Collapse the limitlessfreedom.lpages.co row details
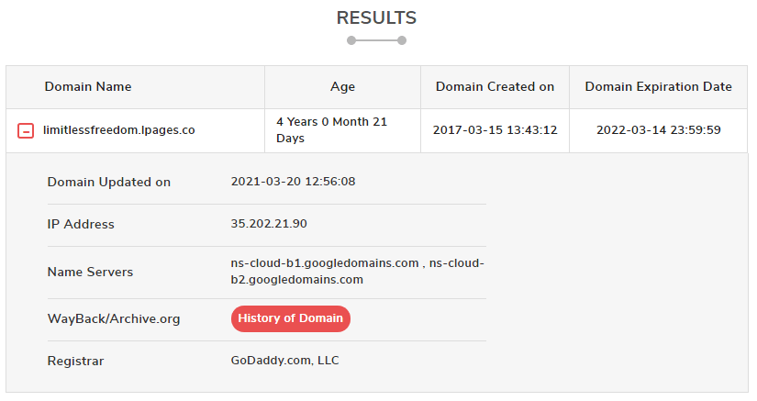 click(26, 130)
